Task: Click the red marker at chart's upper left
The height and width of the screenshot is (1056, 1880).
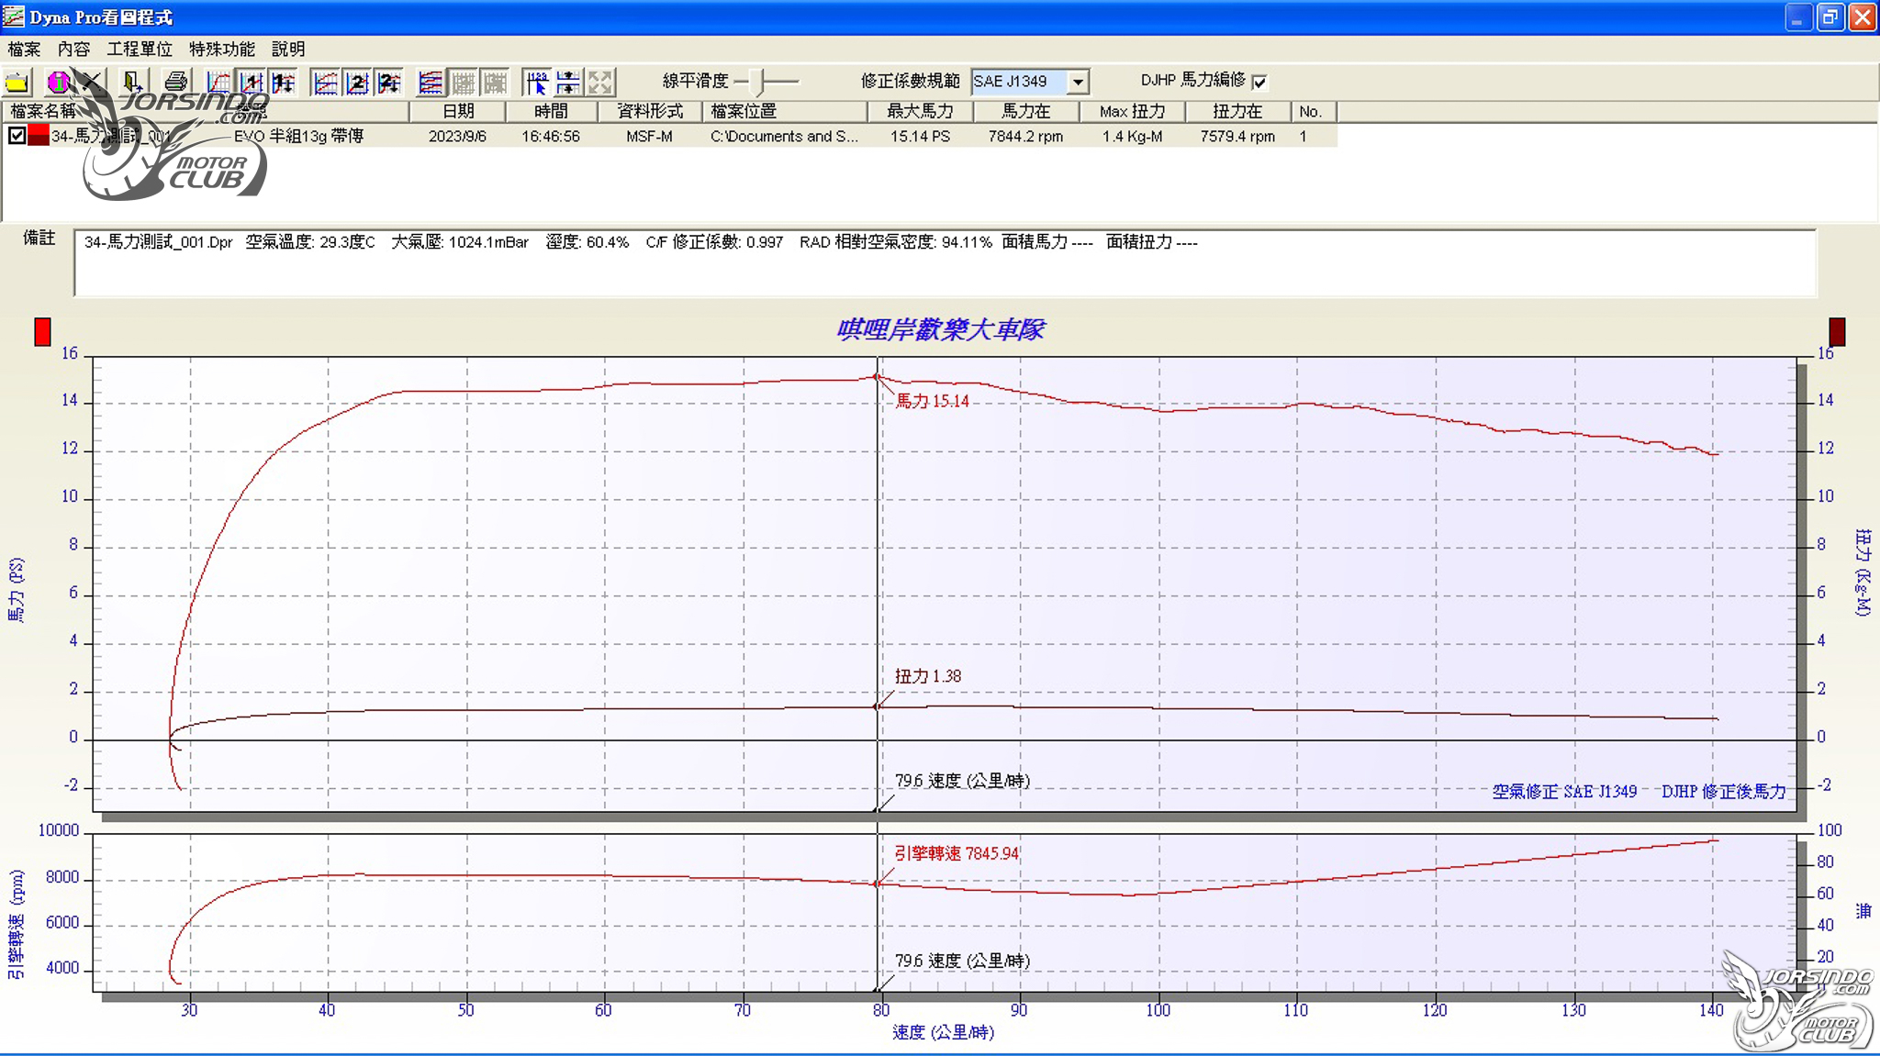Action: point(42,332)
